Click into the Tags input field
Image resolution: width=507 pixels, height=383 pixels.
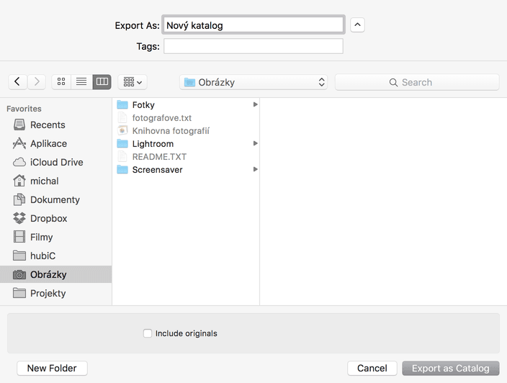pos(253,46)
